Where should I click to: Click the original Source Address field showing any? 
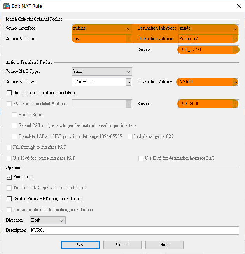(98, 39)
